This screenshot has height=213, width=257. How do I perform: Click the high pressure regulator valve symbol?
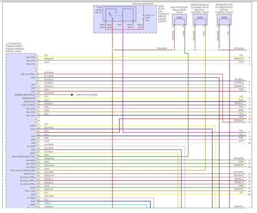pyautogui.click(x=180, y=20)
